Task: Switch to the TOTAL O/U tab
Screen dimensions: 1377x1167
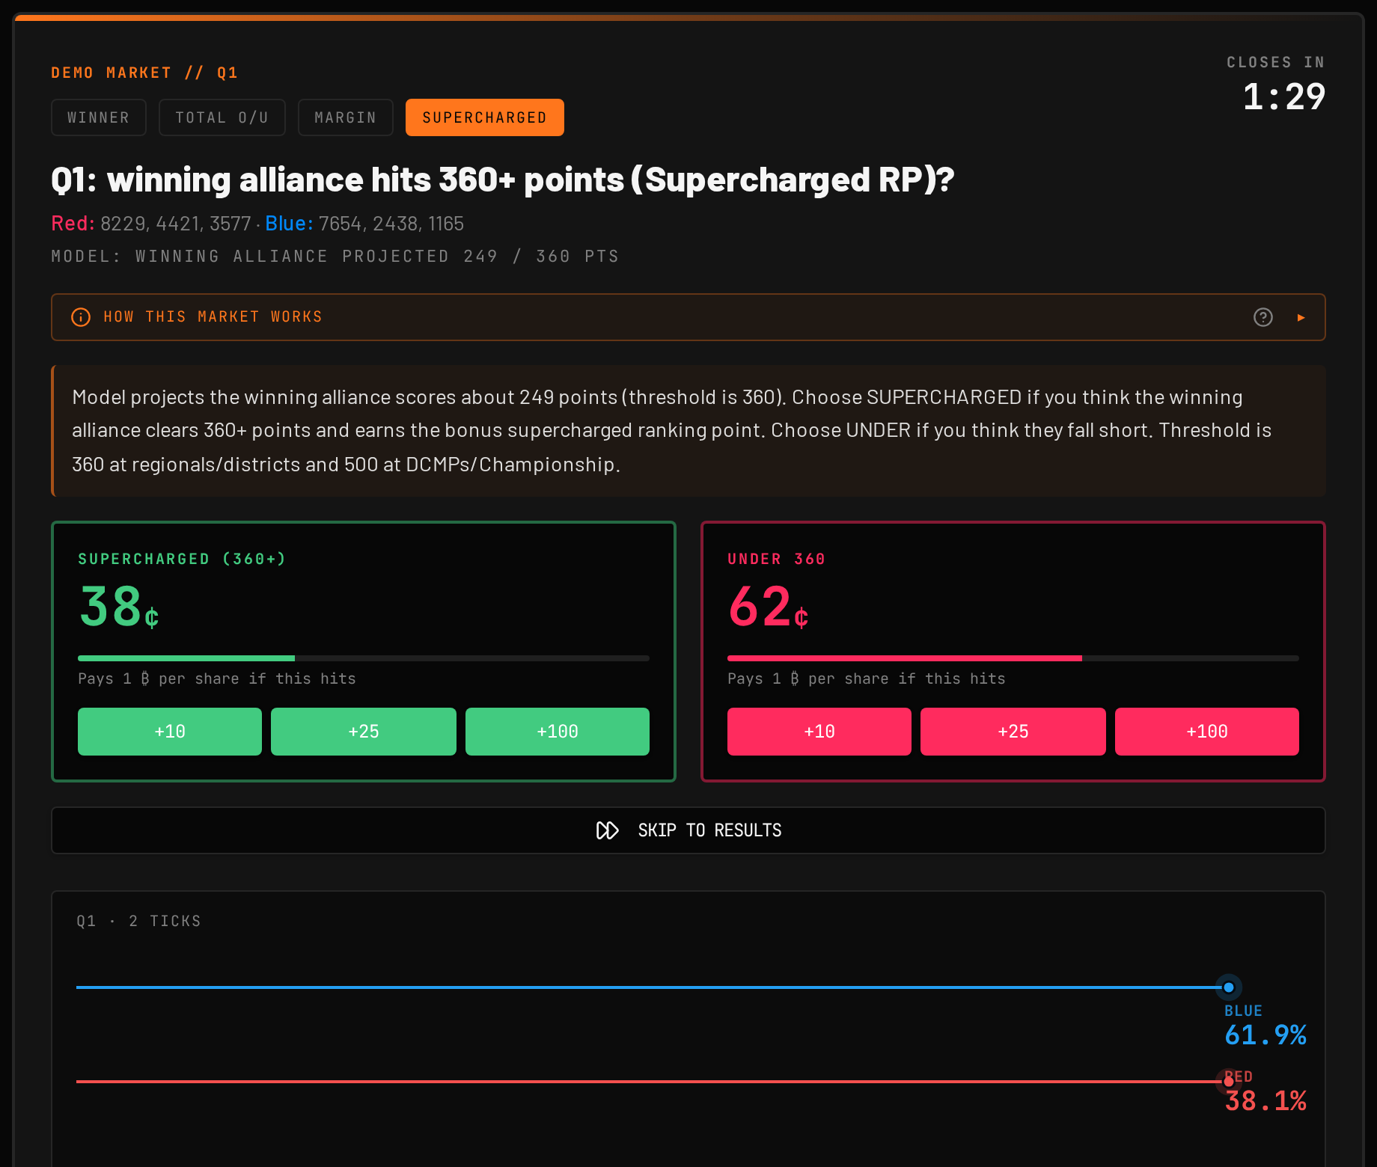Action: 222,117
